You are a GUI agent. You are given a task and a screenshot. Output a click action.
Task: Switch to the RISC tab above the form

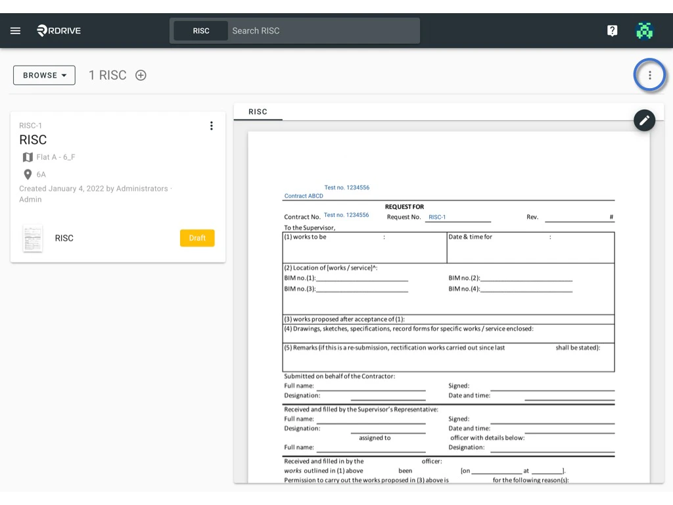click(258, 112)
